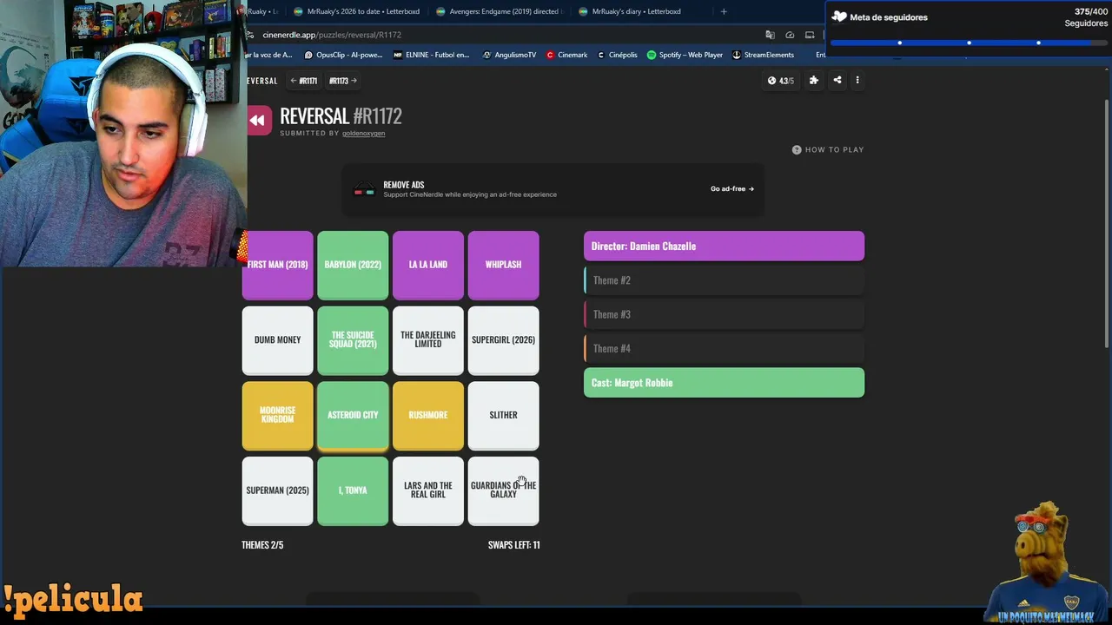Open the AngulismoTV bookmark
1112x625 pixels.
tap(509, 56)
